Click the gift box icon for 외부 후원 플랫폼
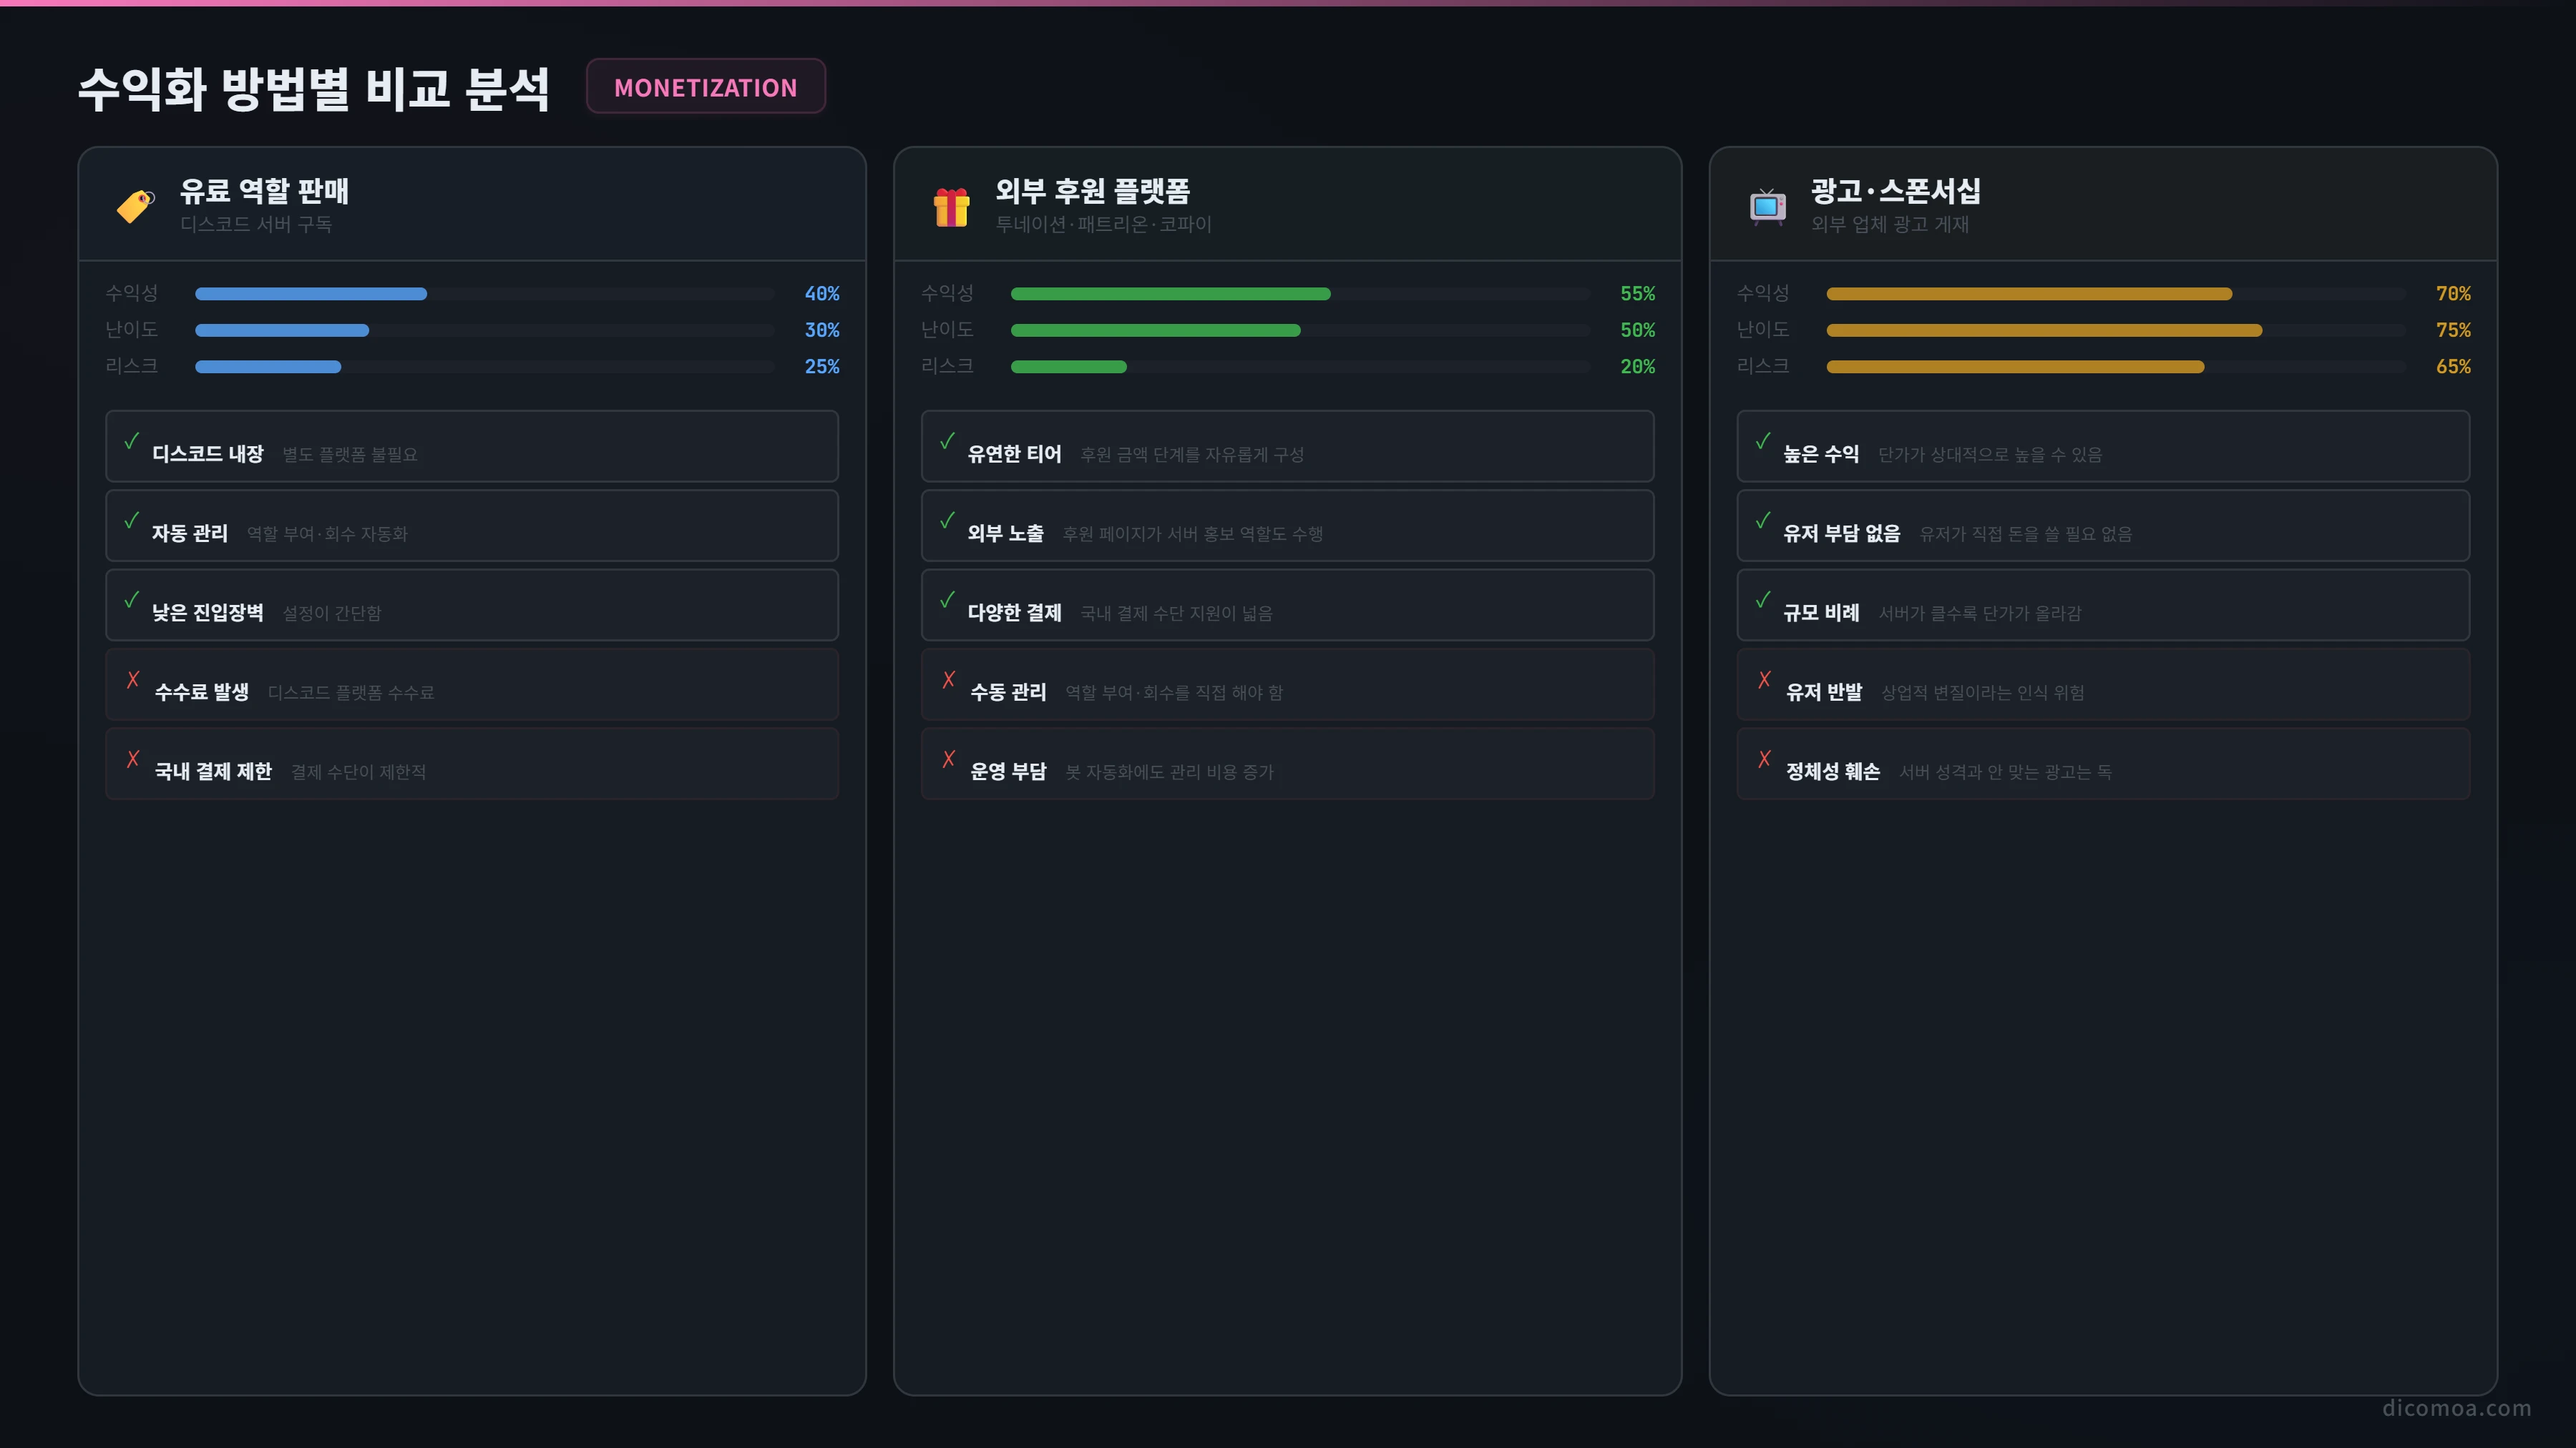This screenshot has width=2576, height=1448. [x=951, y=207]
